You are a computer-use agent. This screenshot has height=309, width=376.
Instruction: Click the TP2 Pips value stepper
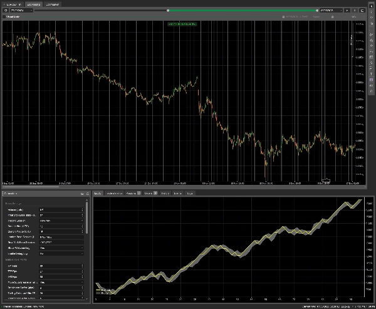[x=82, y=271]
